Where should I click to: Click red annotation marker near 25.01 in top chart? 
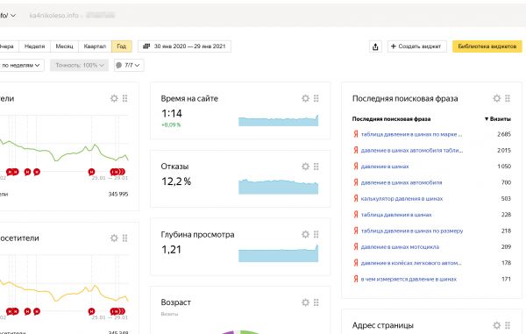pyautogui.click(x=91, y=172)
